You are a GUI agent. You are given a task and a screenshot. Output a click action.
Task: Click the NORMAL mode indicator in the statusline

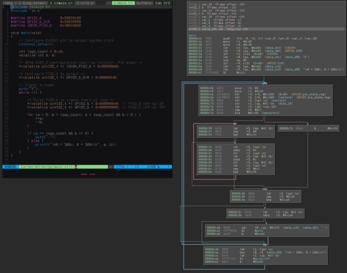[11, 167]
